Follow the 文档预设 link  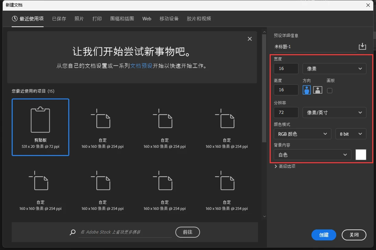pos(141,66)
